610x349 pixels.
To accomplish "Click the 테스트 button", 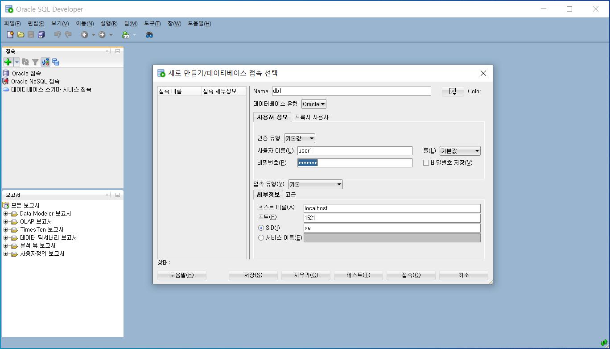I will 359,275.
